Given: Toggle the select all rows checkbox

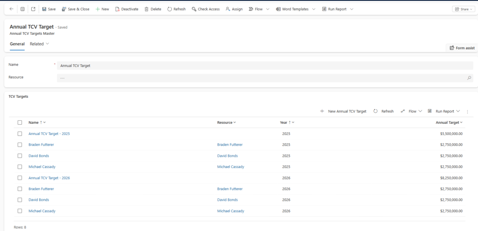Looking at the screenshot, I should pos(20,122).
